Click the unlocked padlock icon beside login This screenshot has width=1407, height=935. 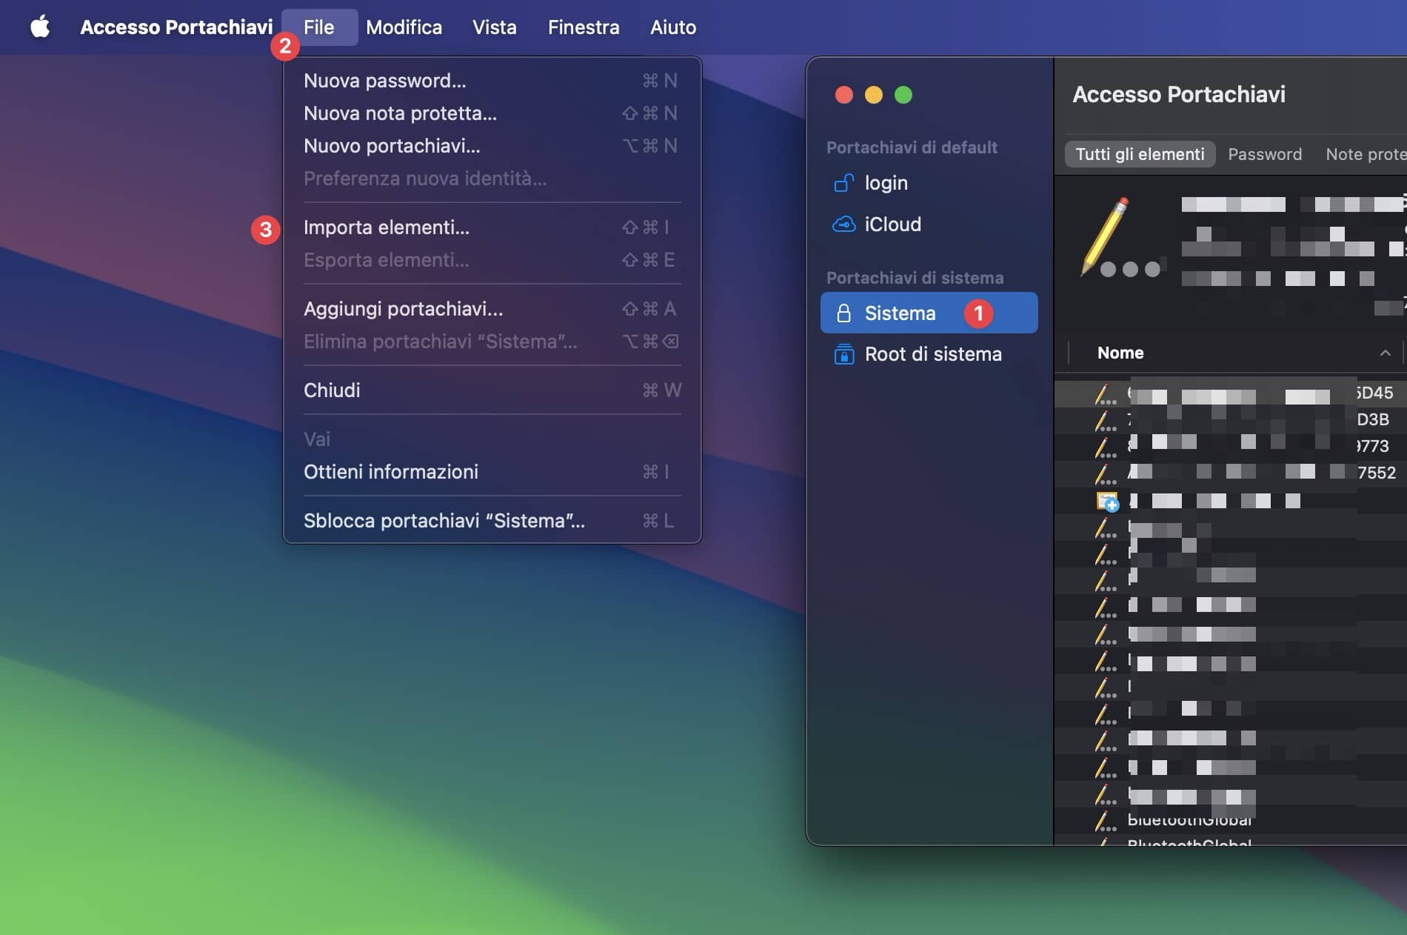point(843,183)
